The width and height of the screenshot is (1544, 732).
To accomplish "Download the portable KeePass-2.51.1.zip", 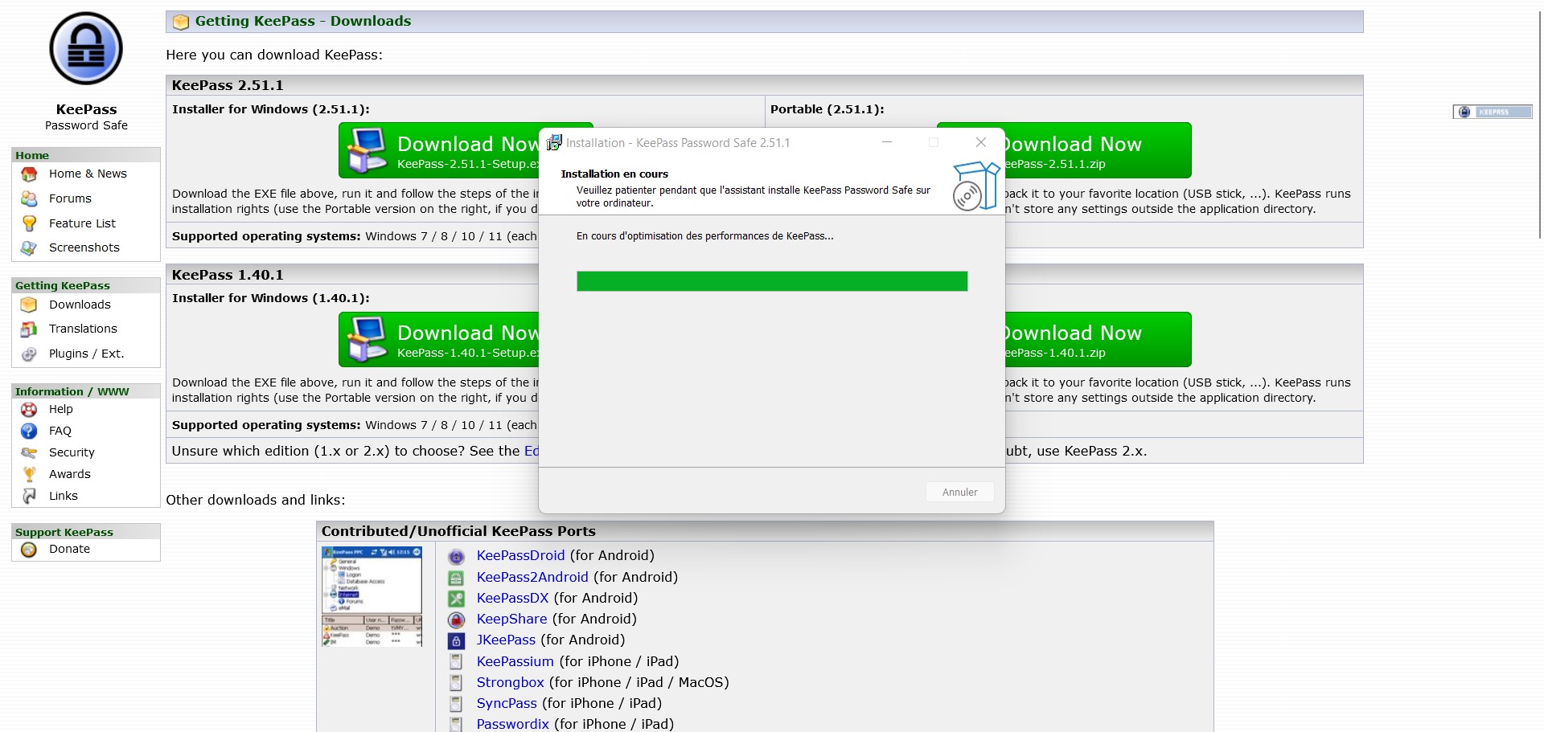I will (x=1097, y=150).
